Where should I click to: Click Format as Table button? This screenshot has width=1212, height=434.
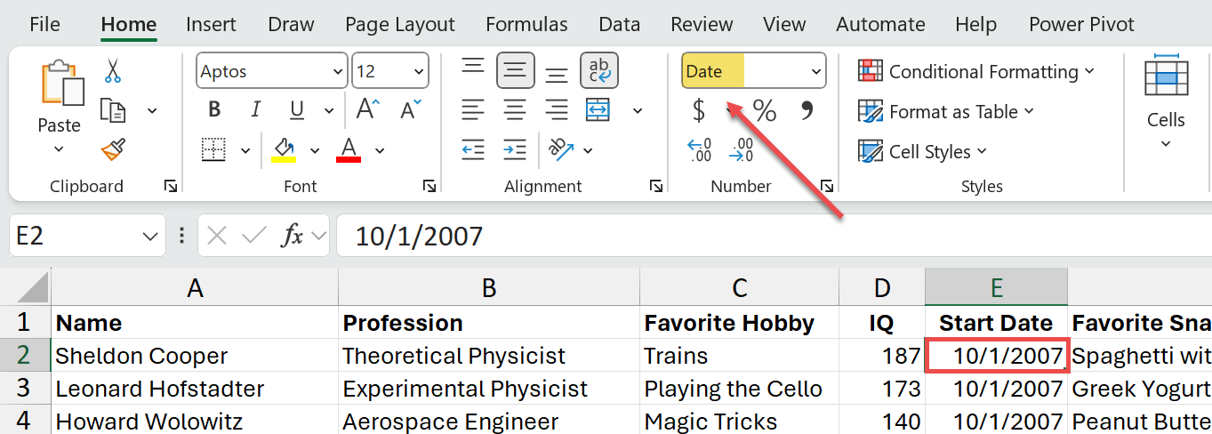click(x=947, y=112)
